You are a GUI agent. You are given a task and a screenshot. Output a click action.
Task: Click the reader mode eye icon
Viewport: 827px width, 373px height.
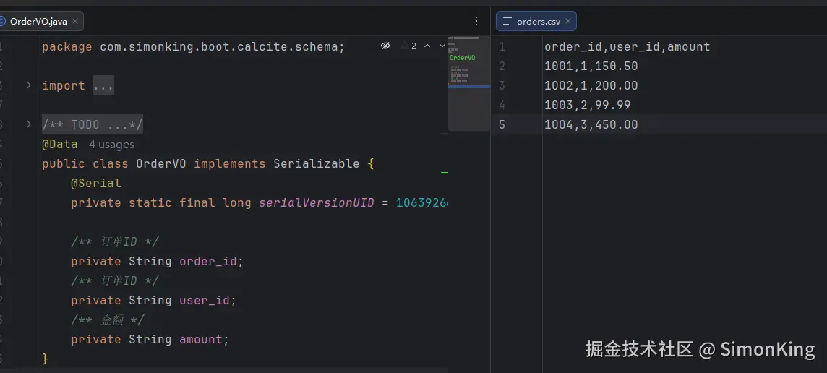385,46
